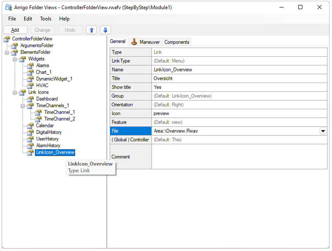Select the TimeChannel_2 tree item

coord(60,119)
